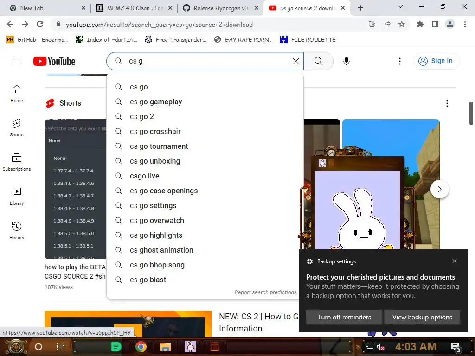Screen dimensions: 475x356
Task: Clear the search box with X
Action: 295,61
